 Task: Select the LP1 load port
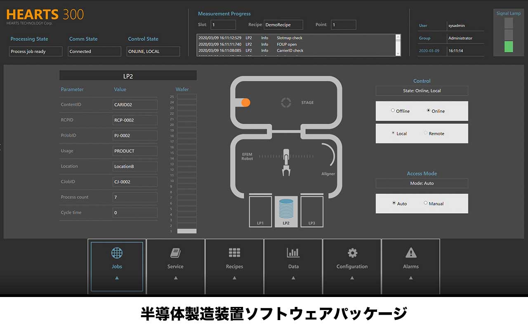click(260, 211)
